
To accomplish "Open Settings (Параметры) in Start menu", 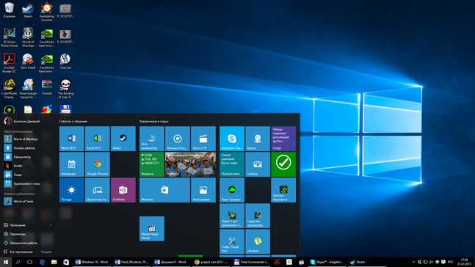I will 15,234.
